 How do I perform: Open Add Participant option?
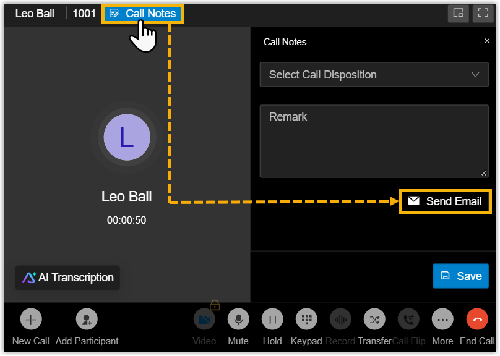[87, 320]
